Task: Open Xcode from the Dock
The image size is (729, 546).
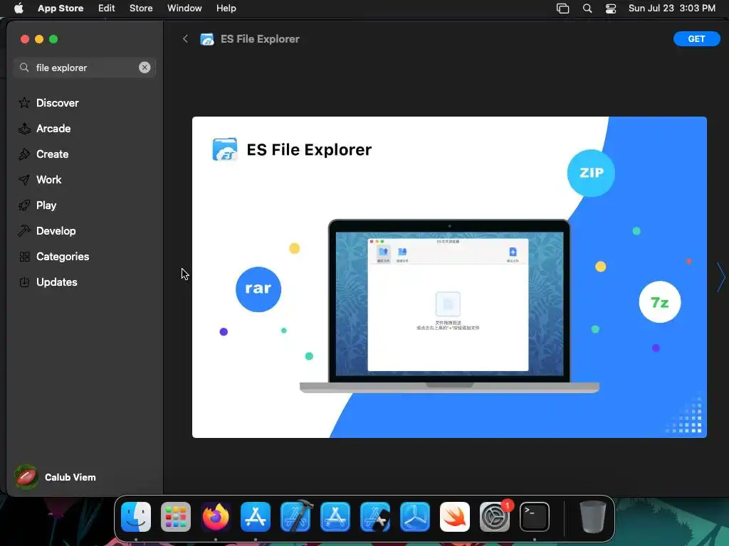Action: [x=295, y=517]
